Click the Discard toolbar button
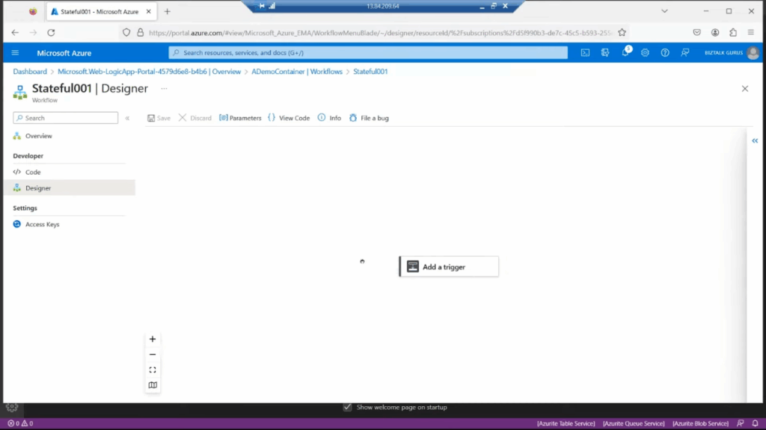Viewport: 766px width, 430px height. 195,118
